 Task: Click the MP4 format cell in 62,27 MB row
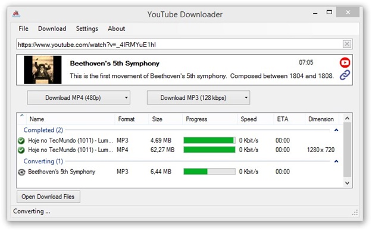123,150
